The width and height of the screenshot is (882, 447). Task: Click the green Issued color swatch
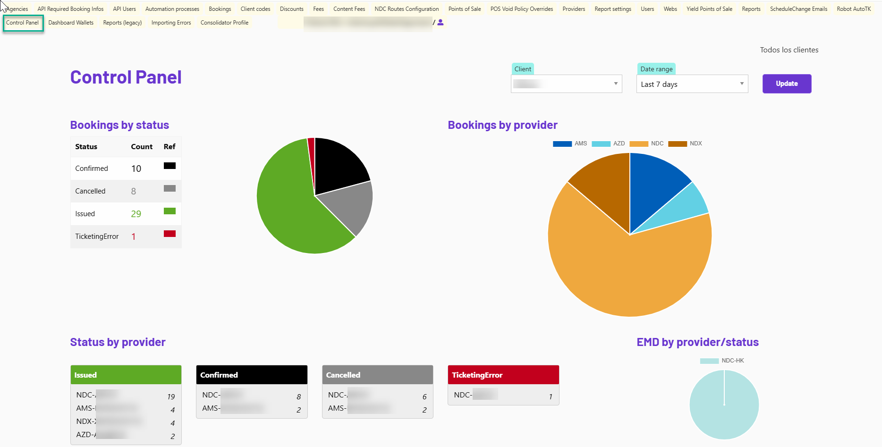170,211
